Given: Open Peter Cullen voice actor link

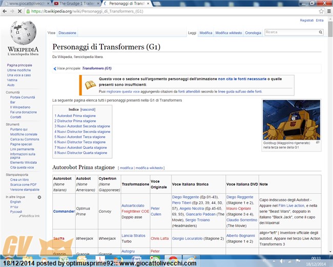Looking at the screenshot, I should coord(156,212).
